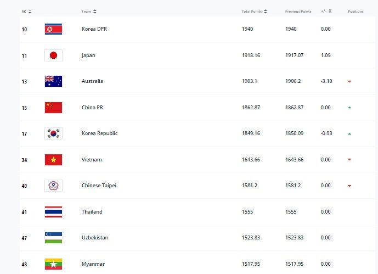378x274 pixels.
Task: Click the China PR flag icon
Action: tap(53, 108)
